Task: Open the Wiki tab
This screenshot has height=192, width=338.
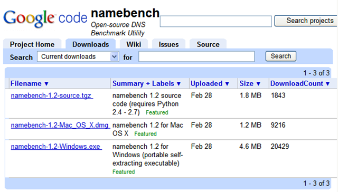Action: click(134, 44)
